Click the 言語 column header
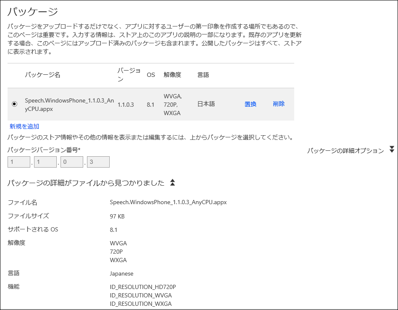The width and height of the screenshot is (398, 310). 203,75
